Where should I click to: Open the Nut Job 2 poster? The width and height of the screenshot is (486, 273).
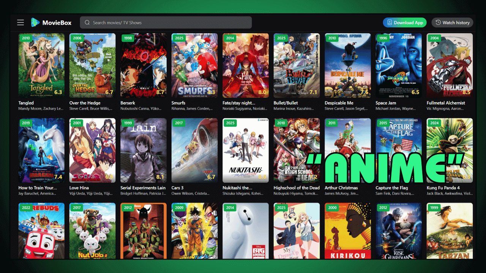point(93,231)
